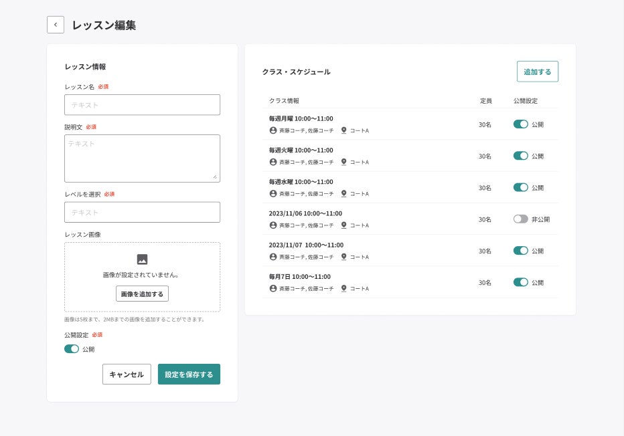
Task: Focus the レッスン名 text field
Action: pos(142,105)
